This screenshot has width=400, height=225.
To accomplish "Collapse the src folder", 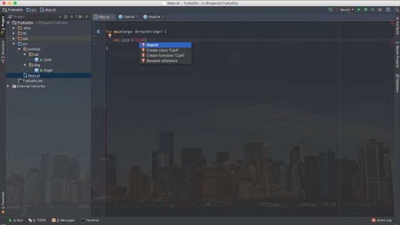I will point(14,44).
